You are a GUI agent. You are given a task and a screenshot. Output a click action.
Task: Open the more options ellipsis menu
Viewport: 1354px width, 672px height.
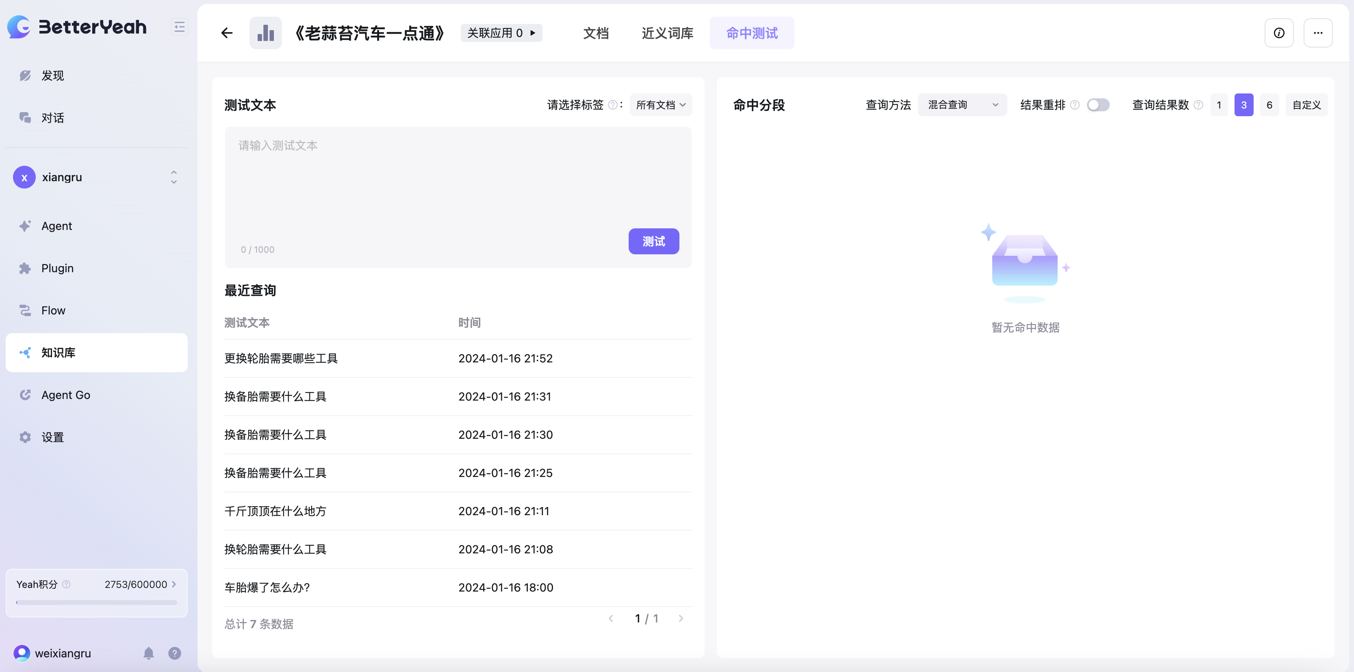click(1318, 33)
